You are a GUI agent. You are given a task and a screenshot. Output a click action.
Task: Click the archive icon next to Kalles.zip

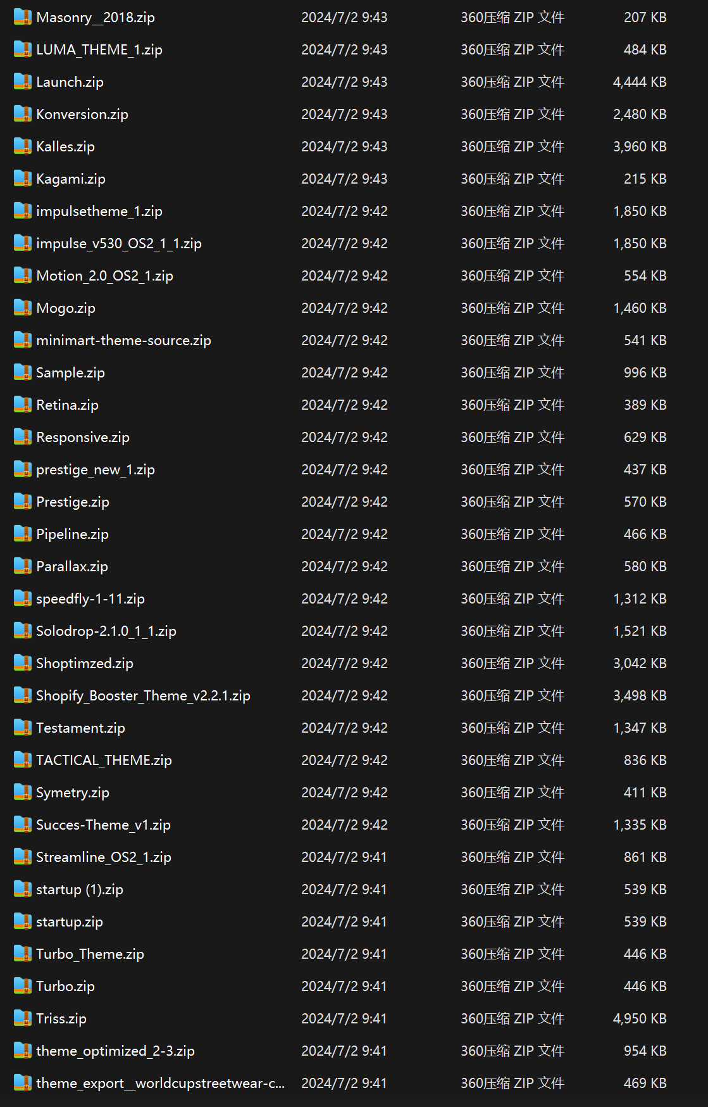(23, 146)
